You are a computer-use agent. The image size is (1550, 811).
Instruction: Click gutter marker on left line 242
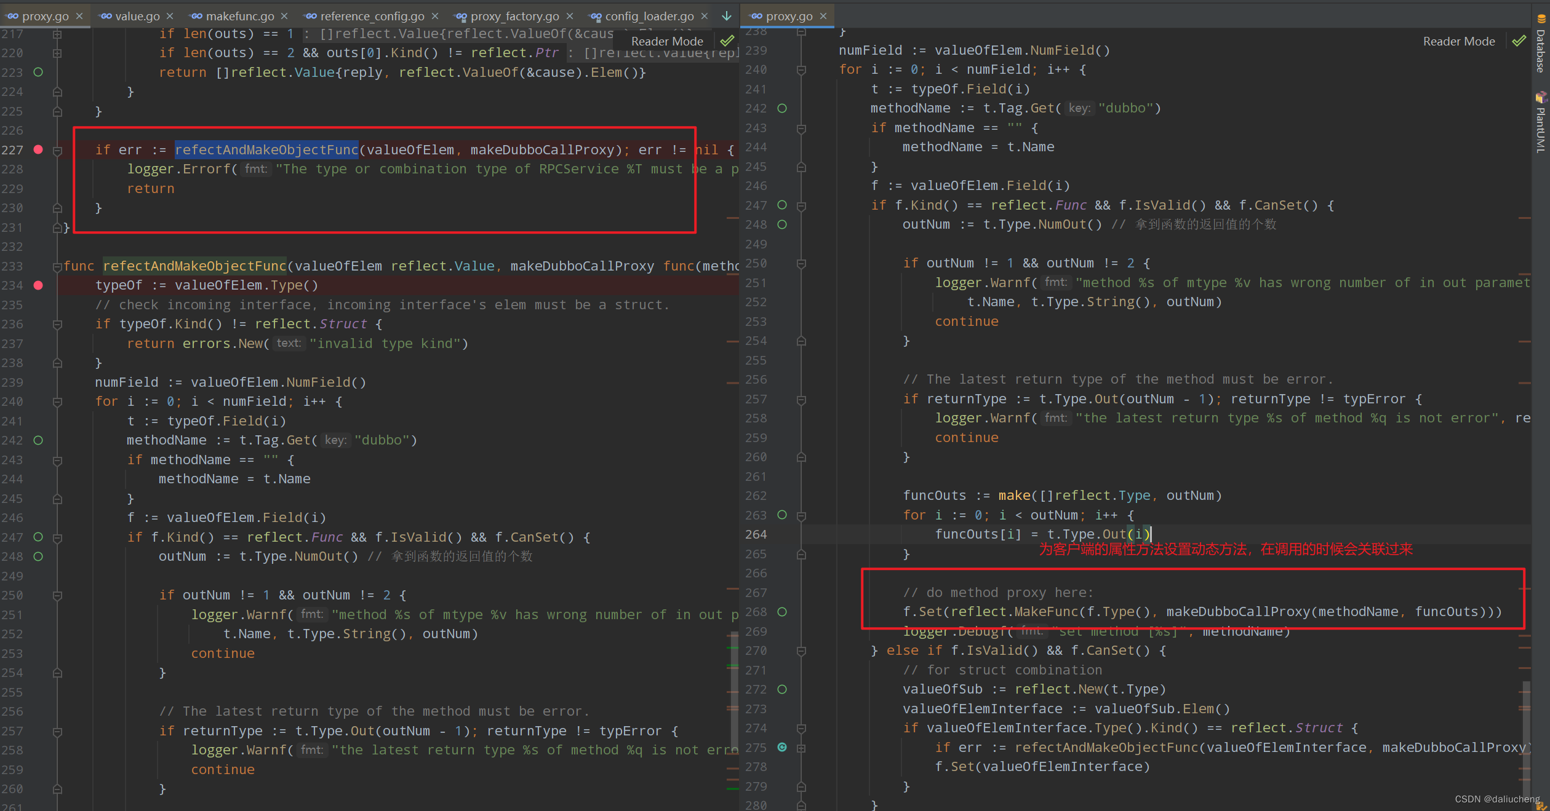(x=38, y=440)
